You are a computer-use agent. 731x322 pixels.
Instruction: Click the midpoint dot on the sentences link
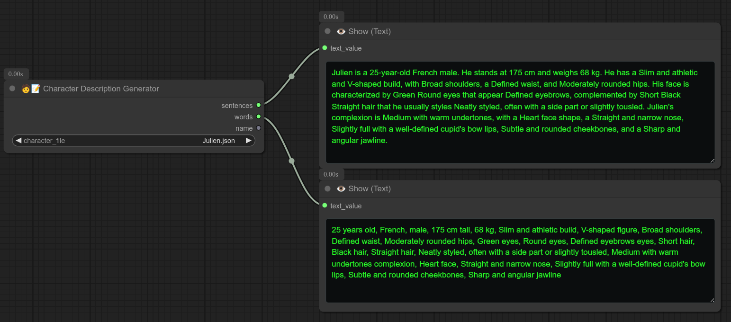click(x=291, y=76)
